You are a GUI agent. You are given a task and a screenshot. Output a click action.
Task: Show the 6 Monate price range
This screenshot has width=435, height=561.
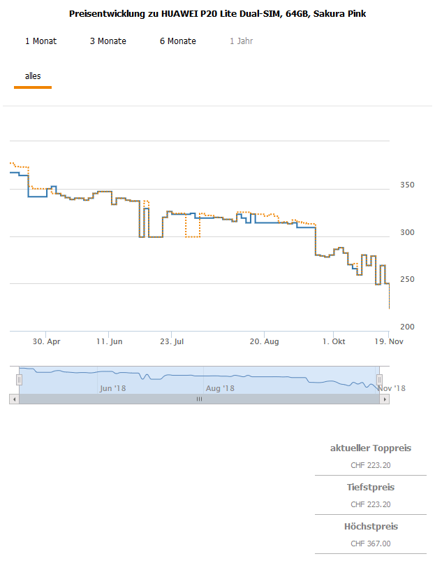[178, 41]
